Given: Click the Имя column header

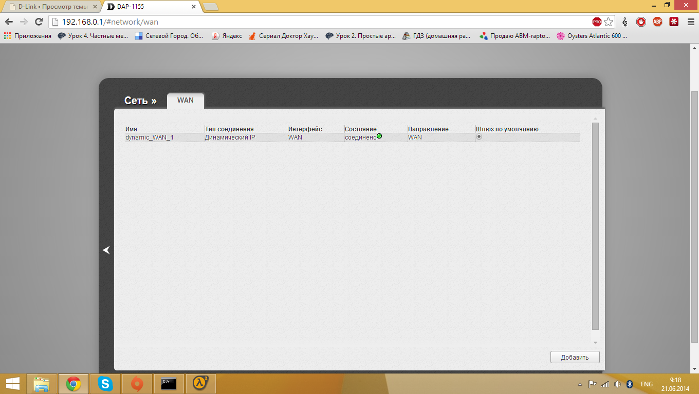Looking at the screenshot, I should [131, 129].
